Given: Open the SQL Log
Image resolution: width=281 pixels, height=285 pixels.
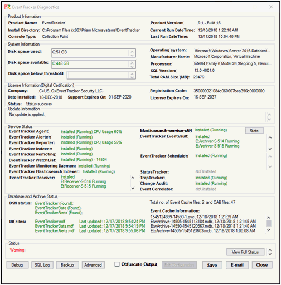Looking at the screenshot, I should 42,265.
